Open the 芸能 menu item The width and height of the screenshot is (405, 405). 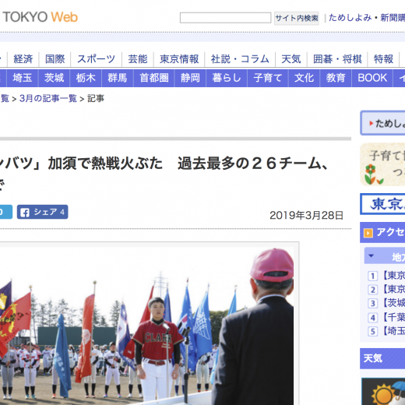click(x=138, y=59)
